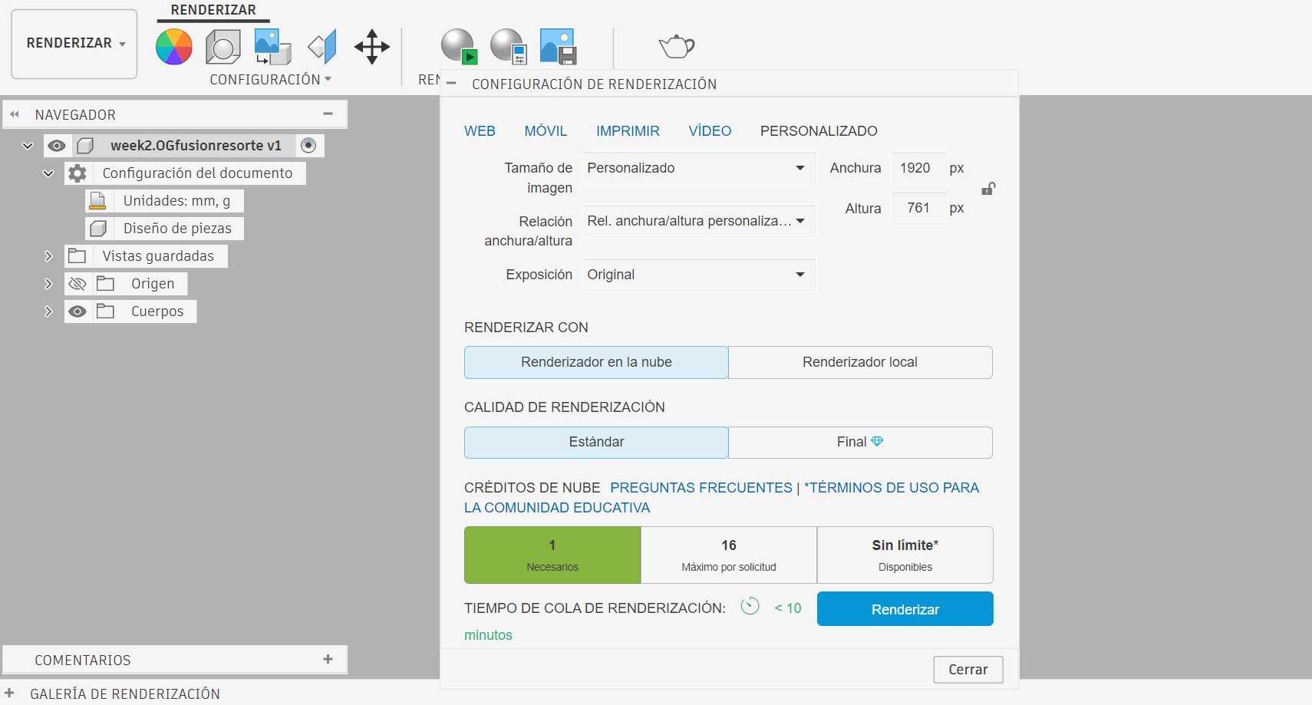The image size is (1312, 705).
Task: Toggle the aspect ratio lock icon
Action: (988, 188)
